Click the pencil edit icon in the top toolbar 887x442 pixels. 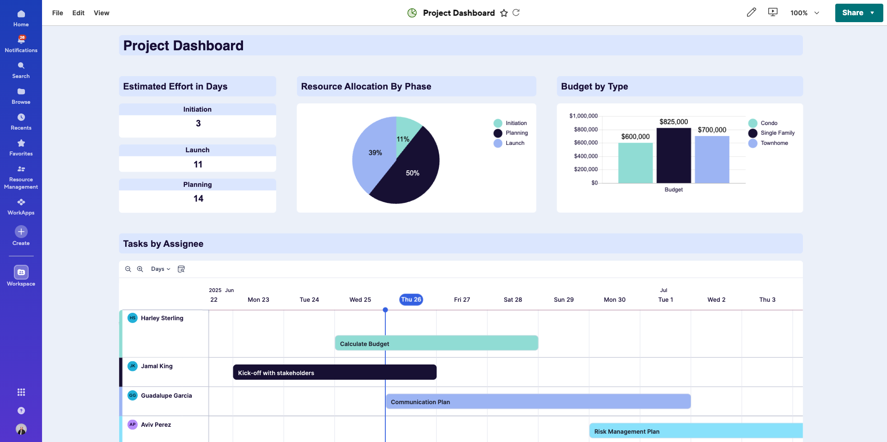tap(751, 12)
